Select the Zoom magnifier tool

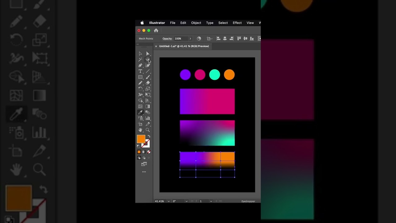pyautogui.click(x=148, y=130)
